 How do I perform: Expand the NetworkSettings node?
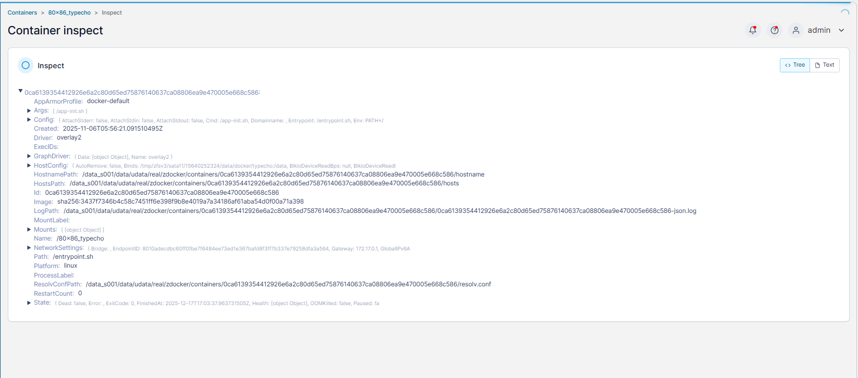coord(29,248)
